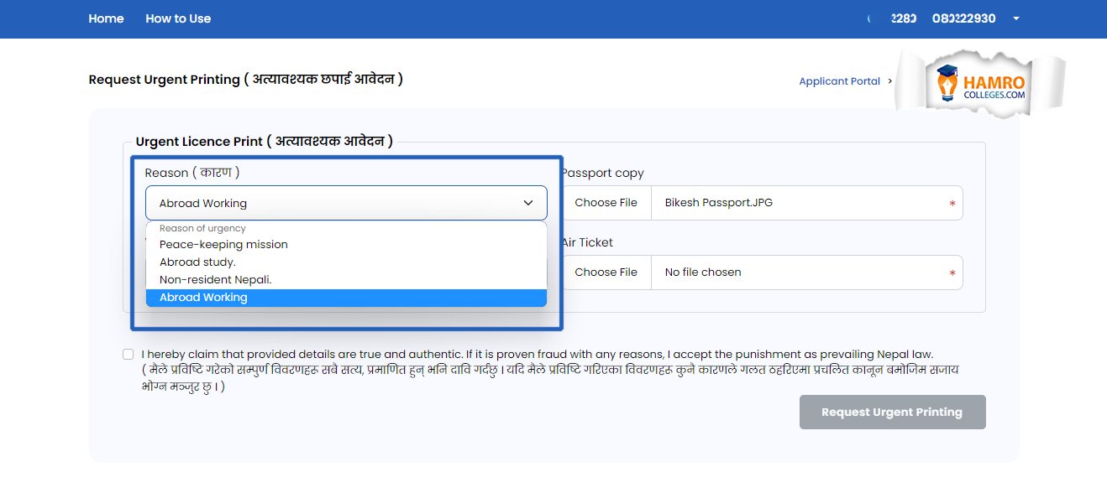This screenshot has width=1107, height=493.
Task: Check the declaration of authenticity checkbox
Action: [128, 354]
